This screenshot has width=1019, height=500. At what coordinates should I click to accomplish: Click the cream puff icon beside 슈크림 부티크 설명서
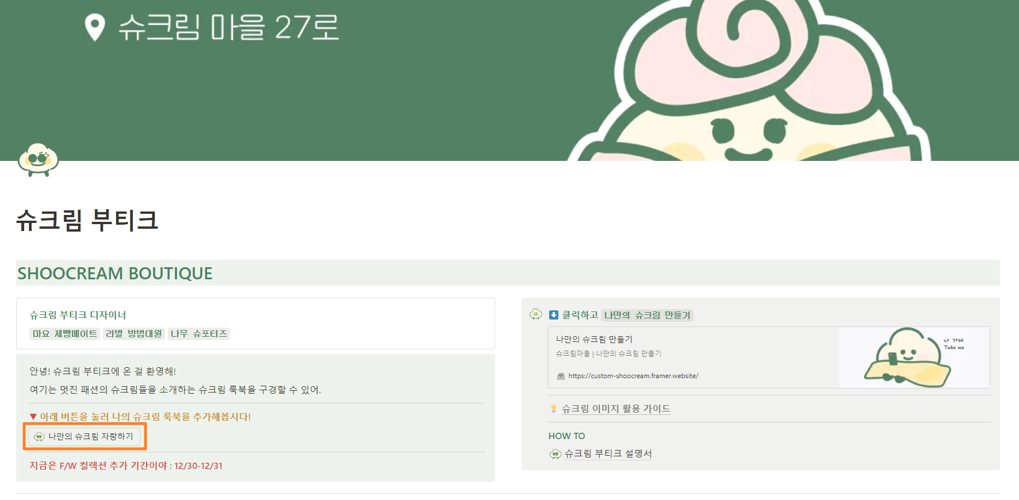click(x=555, y=454)
